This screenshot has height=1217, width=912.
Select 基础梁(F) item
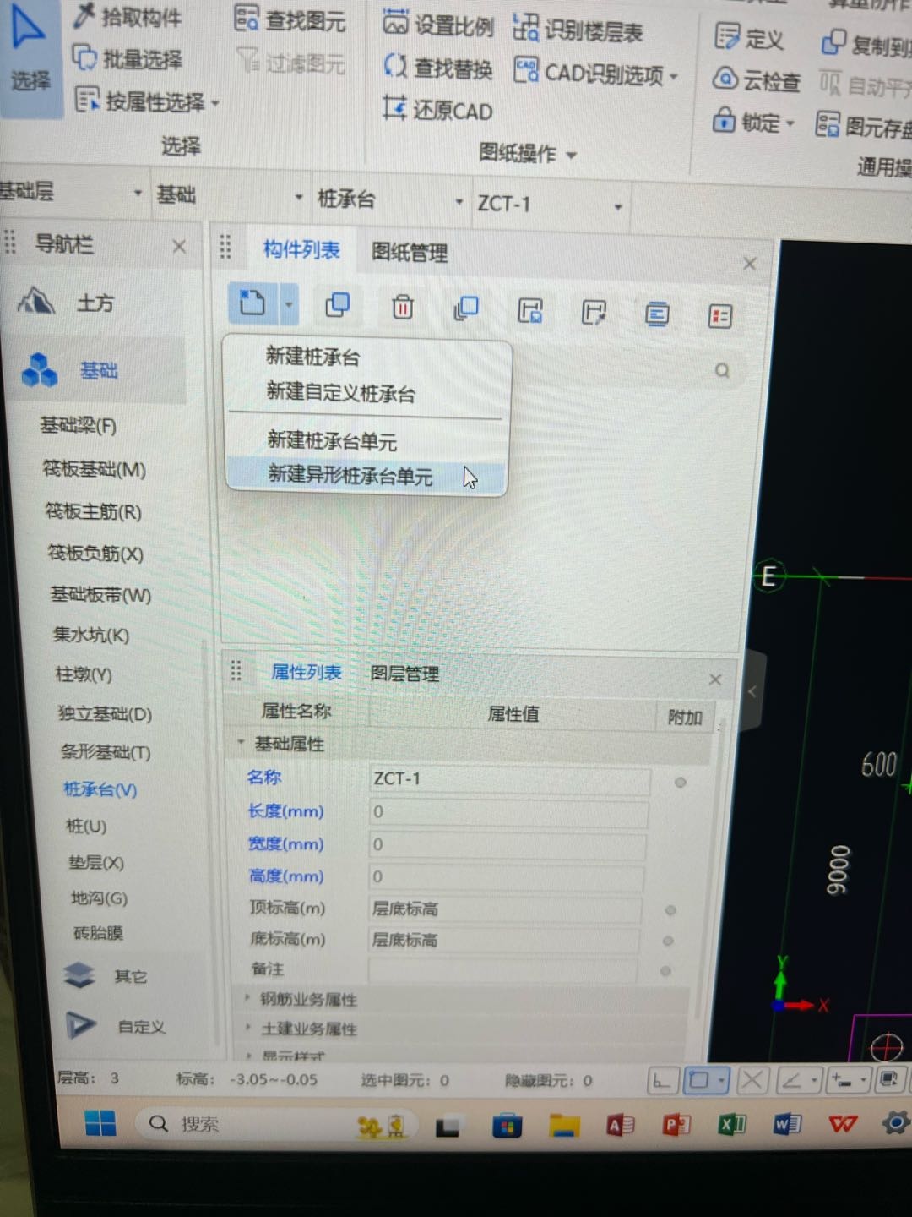[79, 425]
